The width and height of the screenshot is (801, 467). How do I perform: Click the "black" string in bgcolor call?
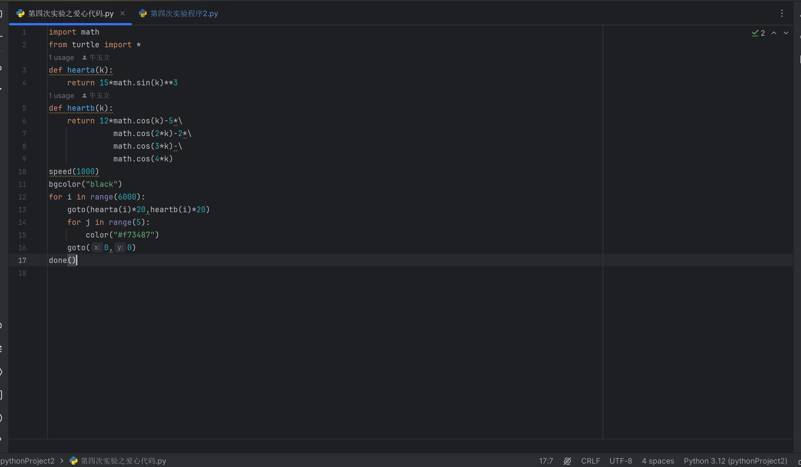102,184
